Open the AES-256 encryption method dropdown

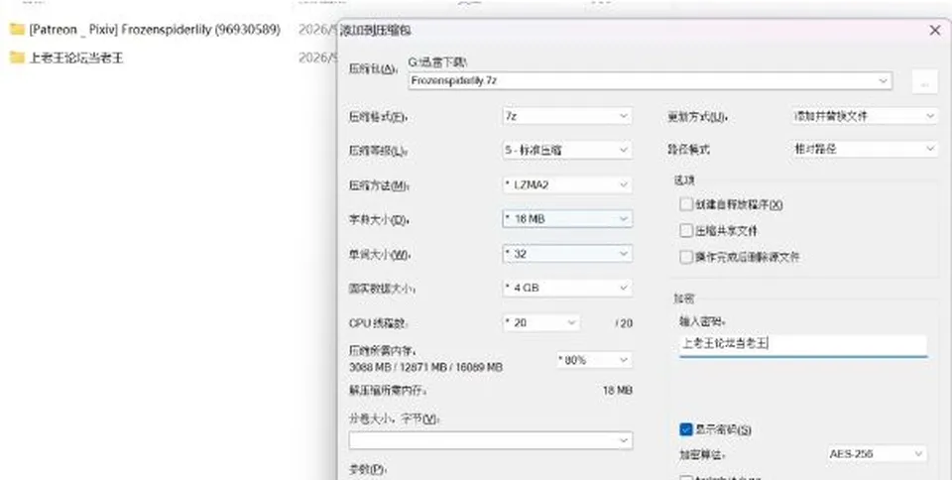(x=876, y=453)
